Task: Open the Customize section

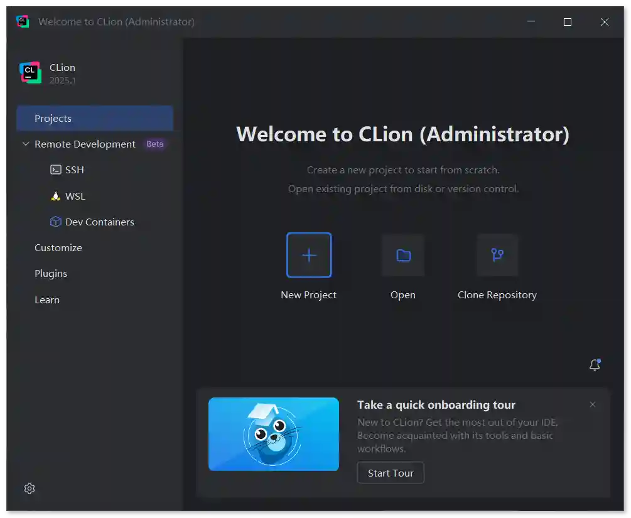Action: pyautogui.click(x=58, y=248)
